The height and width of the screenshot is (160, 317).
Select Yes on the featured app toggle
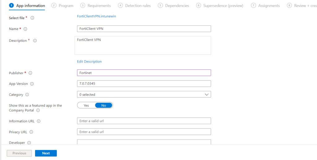[x=86, y=105]
